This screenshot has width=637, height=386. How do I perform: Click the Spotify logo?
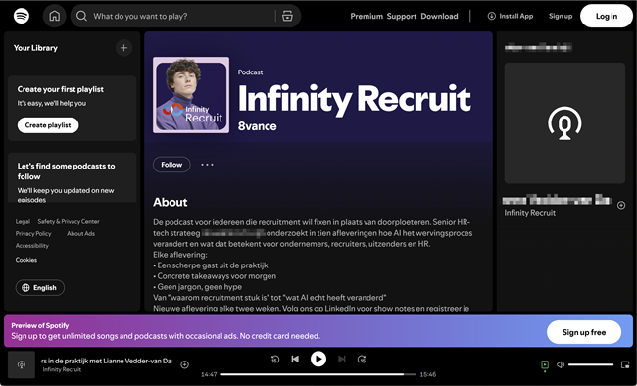tap(22, 16)
